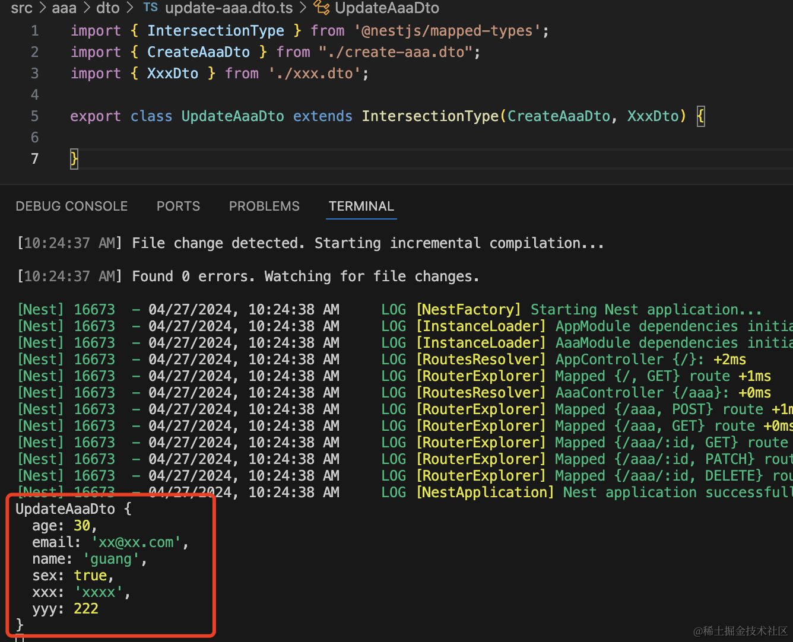
Task: Open the aaa breadcrumb segment
Action: click(64, 8)
